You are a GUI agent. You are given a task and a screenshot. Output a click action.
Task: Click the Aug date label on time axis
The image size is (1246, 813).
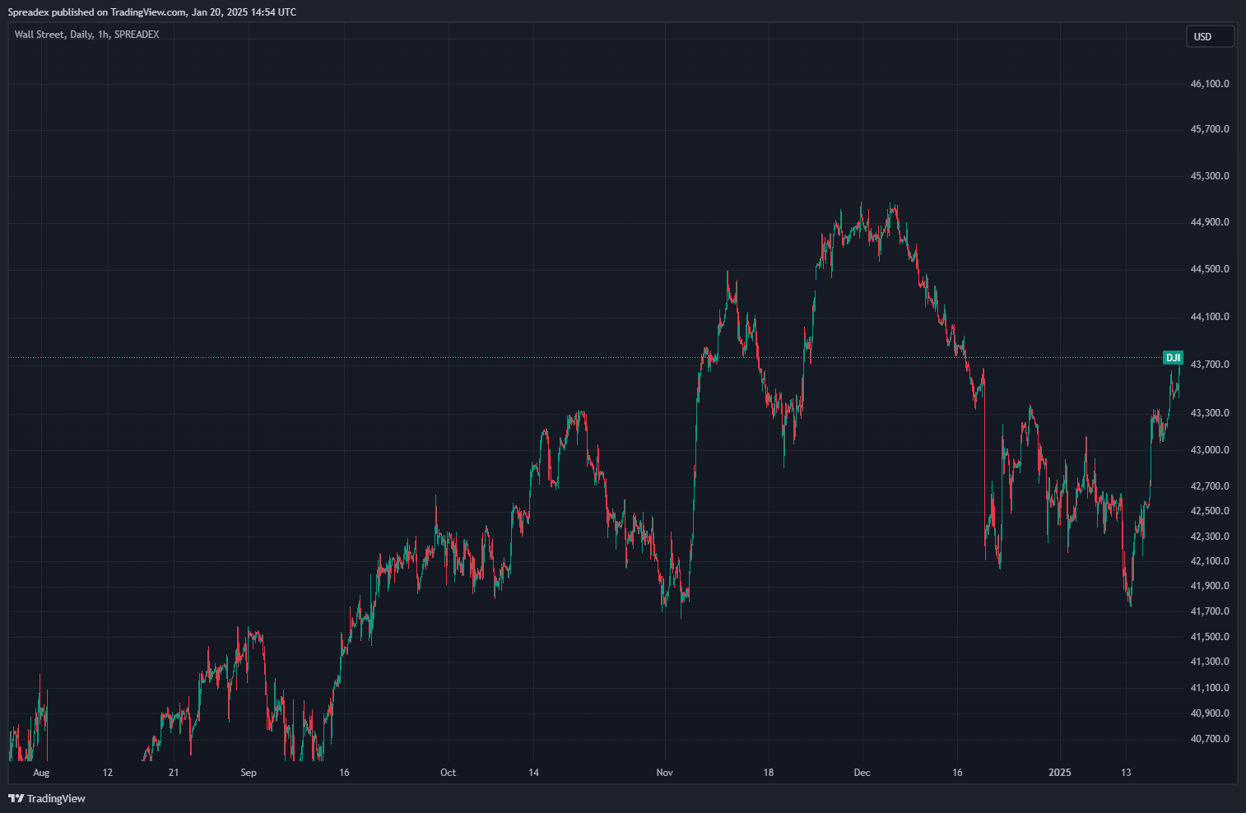(41, 773)
